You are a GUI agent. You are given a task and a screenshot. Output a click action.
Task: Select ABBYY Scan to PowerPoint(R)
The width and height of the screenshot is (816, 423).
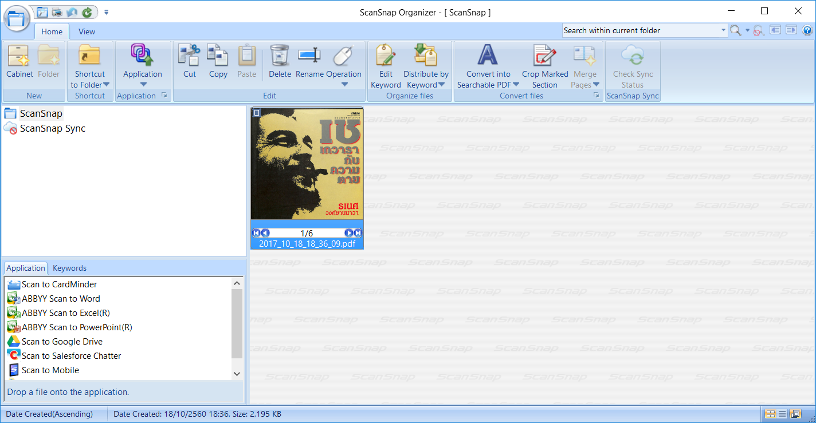[77, 327]
